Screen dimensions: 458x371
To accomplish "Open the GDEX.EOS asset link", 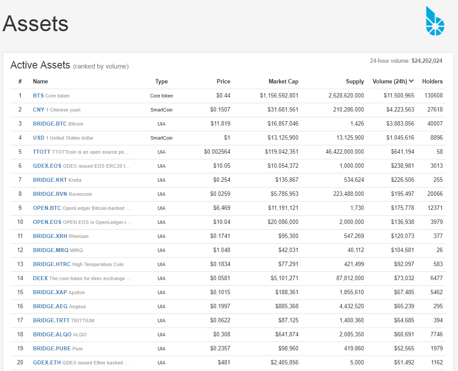I will (47, 166).
